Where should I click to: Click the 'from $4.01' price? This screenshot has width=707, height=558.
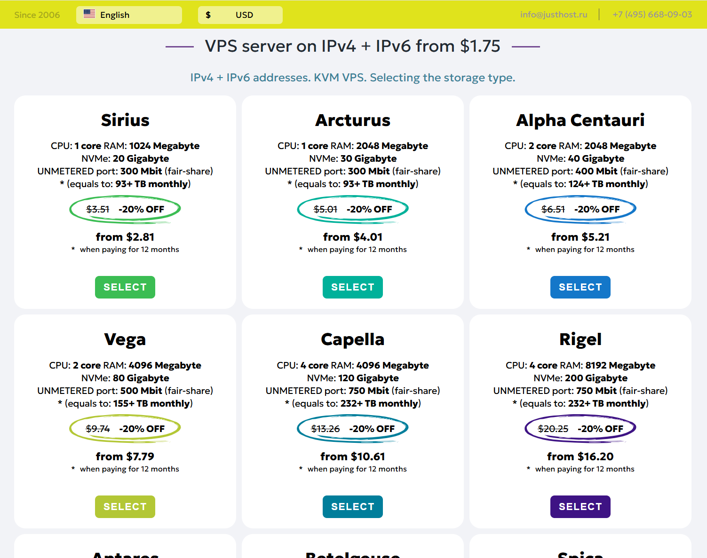[353, 237]
